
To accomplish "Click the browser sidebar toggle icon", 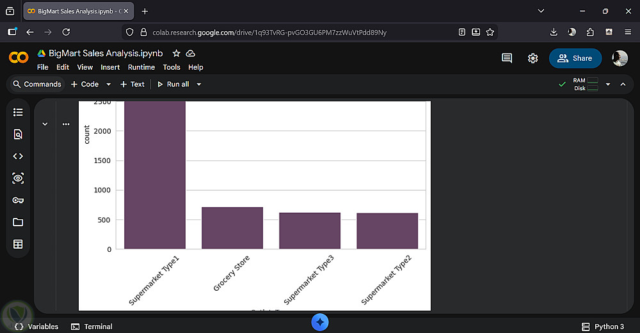I will click(x=12, y=32).
